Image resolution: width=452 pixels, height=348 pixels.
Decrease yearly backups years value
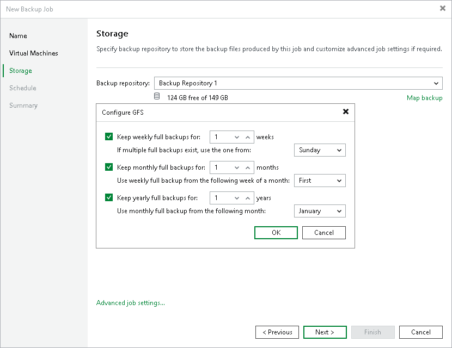237,198
